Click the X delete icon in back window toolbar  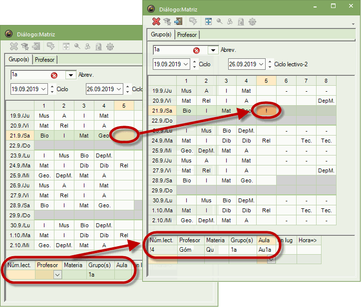point(14,46)
